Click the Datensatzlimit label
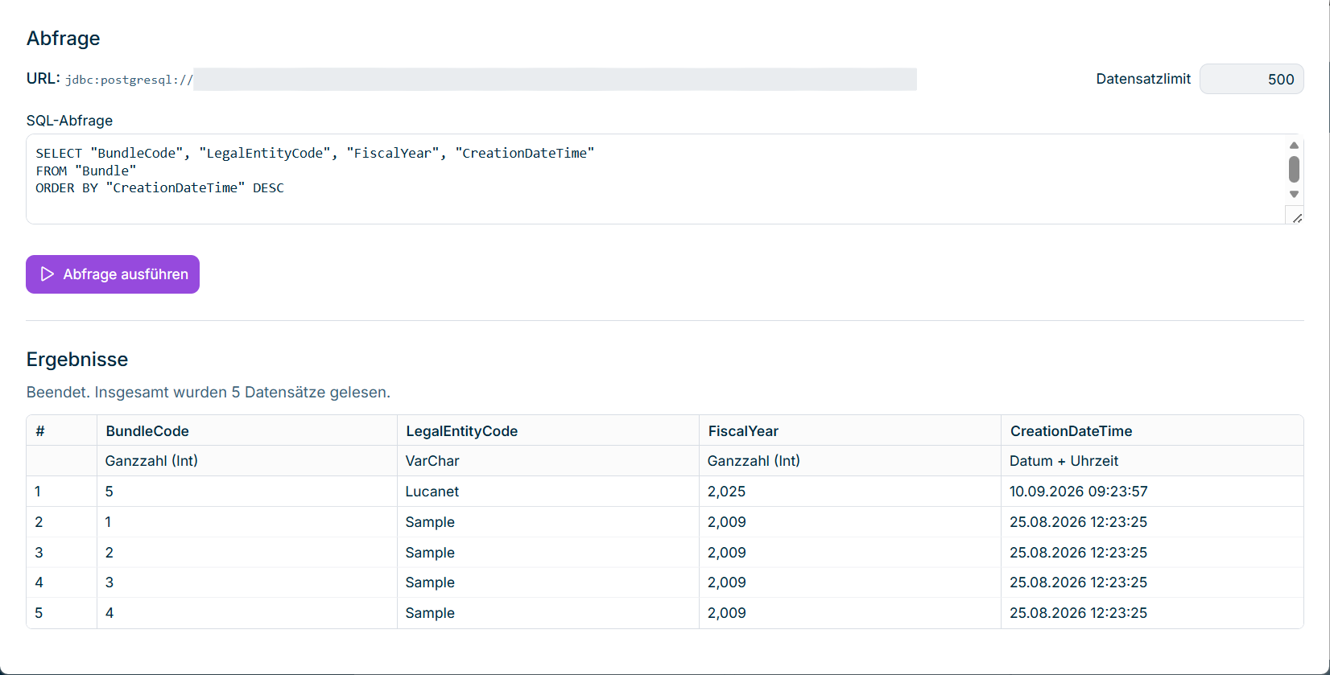The height and width of the screenshot is (675, 1330). [1143, 79]
